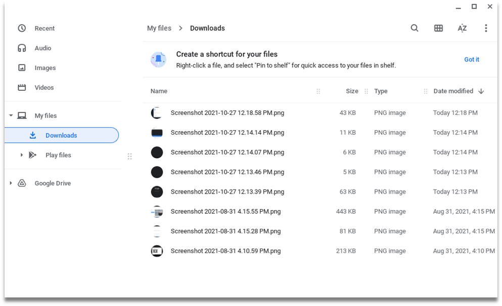
Task: Open the three-dot overflow menu
Action: pos(486,28)
